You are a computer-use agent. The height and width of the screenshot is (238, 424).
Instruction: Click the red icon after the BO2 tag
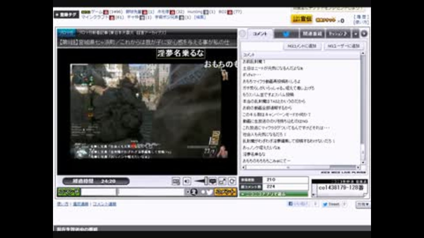[230, 12]
